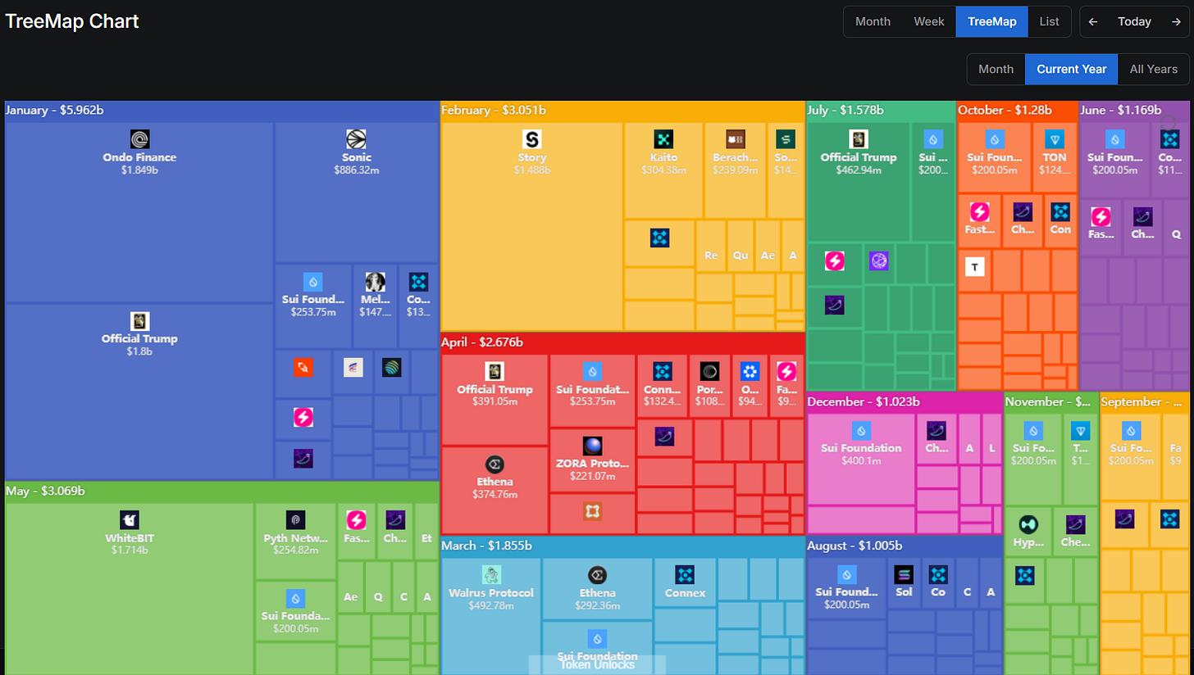Set treemap range to Month

point(996,69)
